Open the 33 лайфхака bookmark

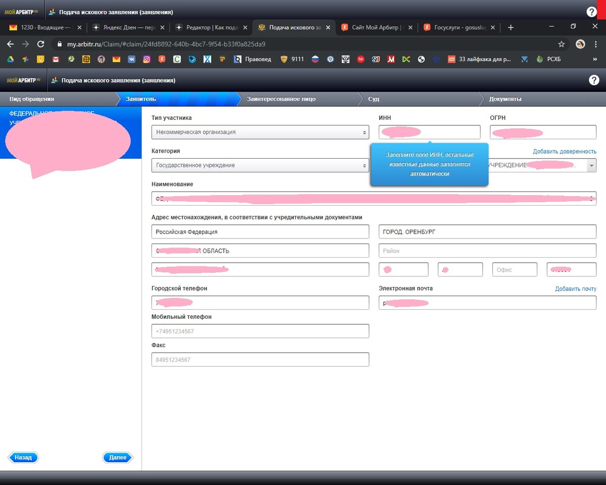click(x=480, y=59)
